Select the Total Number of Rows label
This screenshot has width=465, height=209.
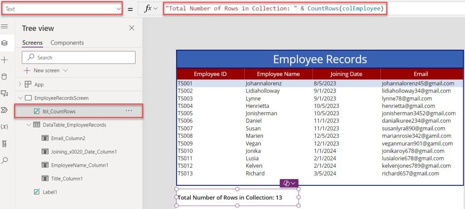coord(237,197)
